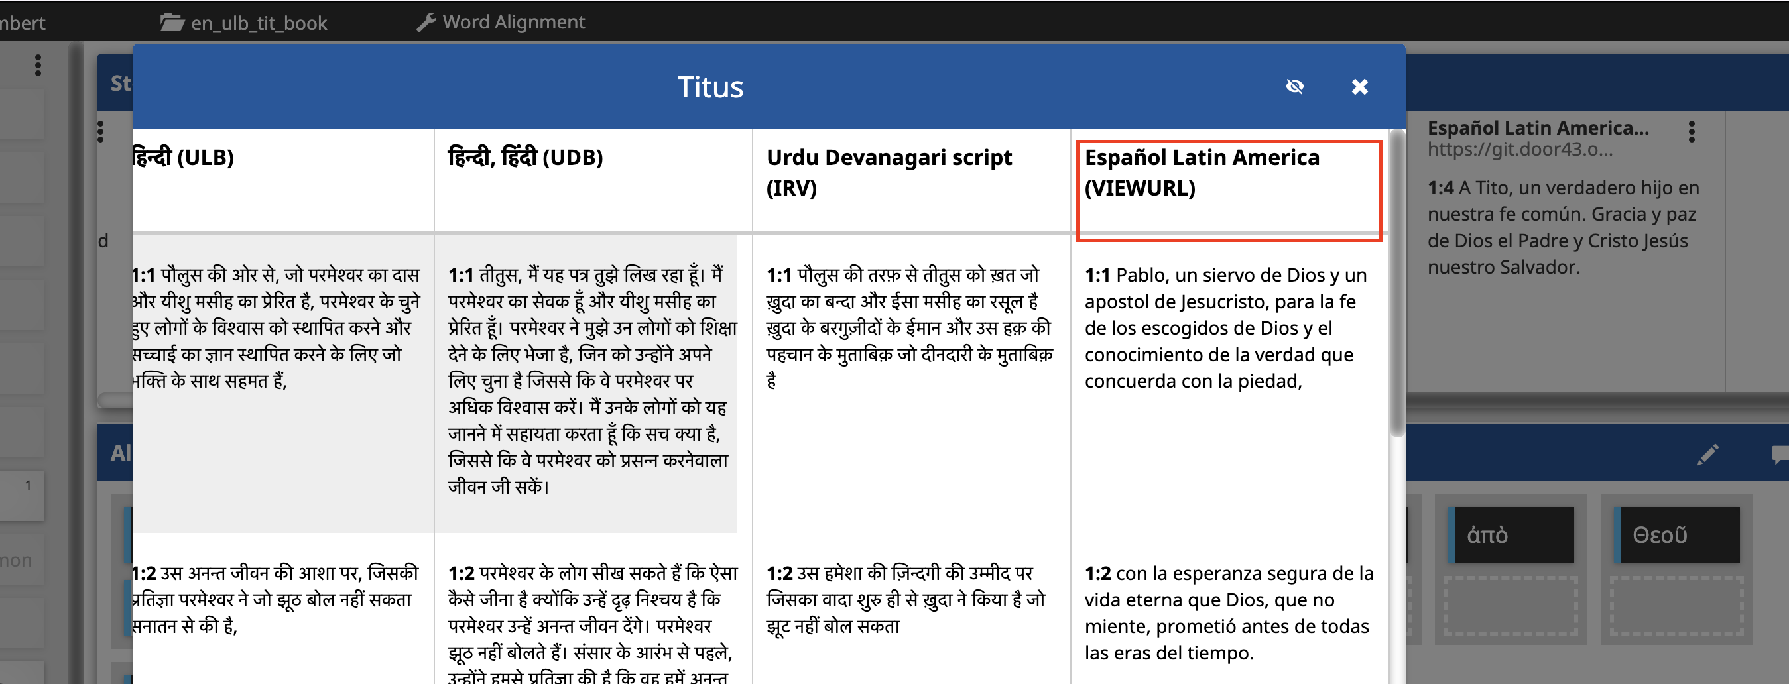Click the ULB verse 1:2 text
This screenshot has height=684, width=1789.
(x=276, y=599)
